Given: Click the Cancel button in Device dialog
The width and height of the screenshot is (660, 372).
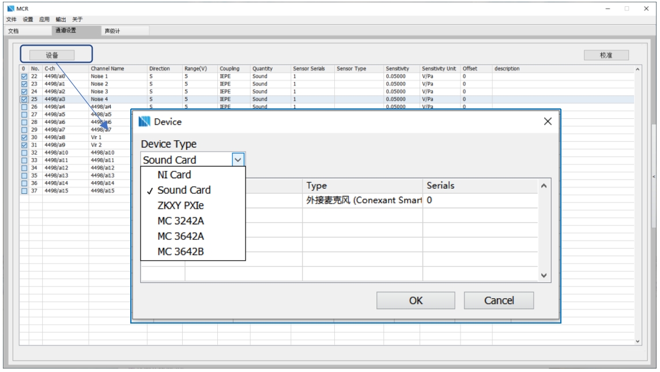Looking at the screenshot, I should click(x=499, y=300).
